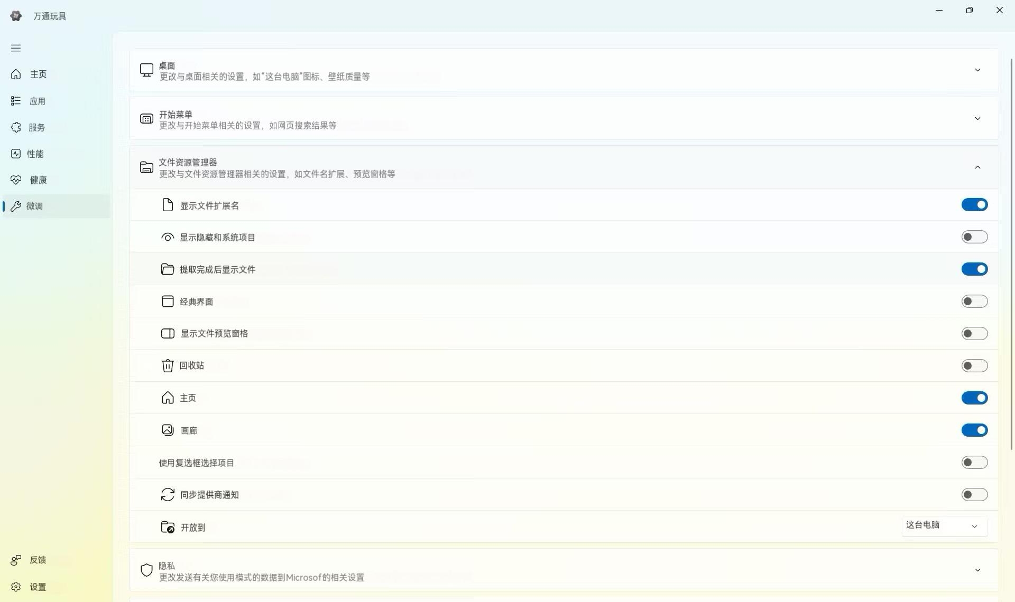Click the eye icon for 显示隐藏和系统项目
This screenshot has height=602, width=1015.
point(168,237)
